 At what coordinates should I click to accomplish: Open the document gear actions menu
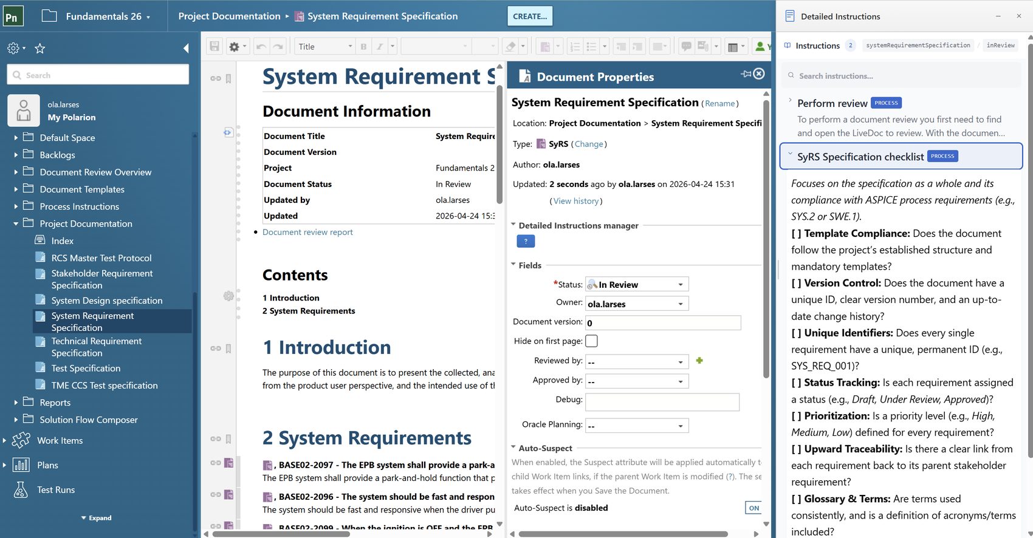coord(237,47)
